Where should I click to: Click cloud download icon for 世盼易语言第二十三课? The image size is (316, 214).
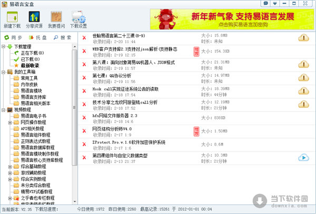pos(303,38)
